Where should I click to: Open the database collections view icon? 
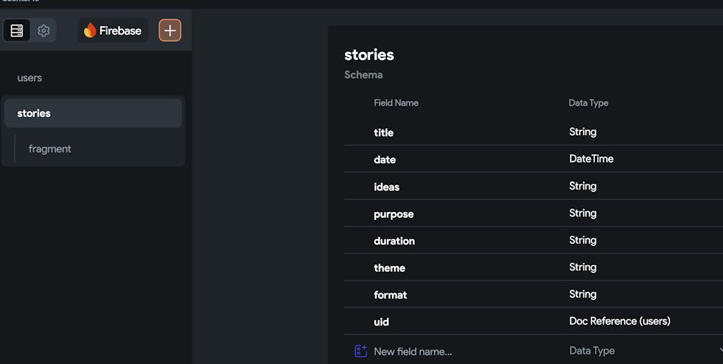tap(17, 30)
